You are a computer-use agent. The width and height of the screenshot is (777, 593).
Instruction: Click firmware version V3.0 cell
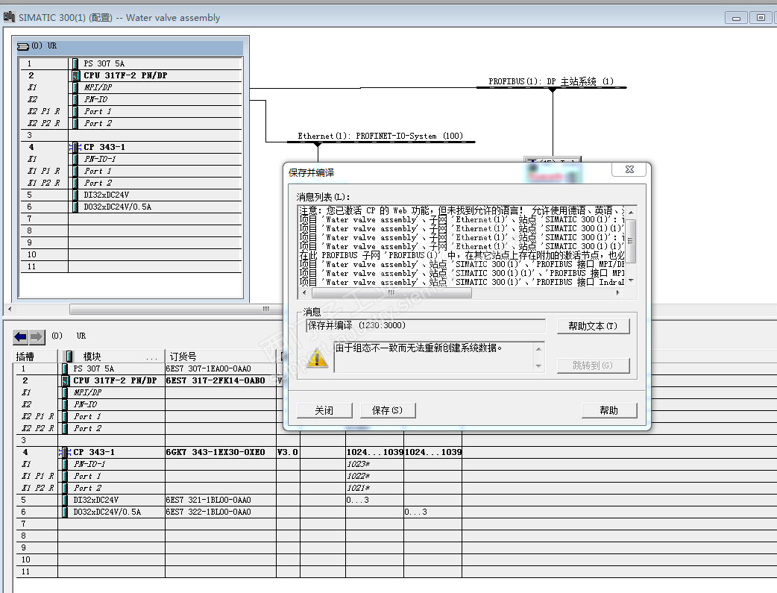click(288, 452)
